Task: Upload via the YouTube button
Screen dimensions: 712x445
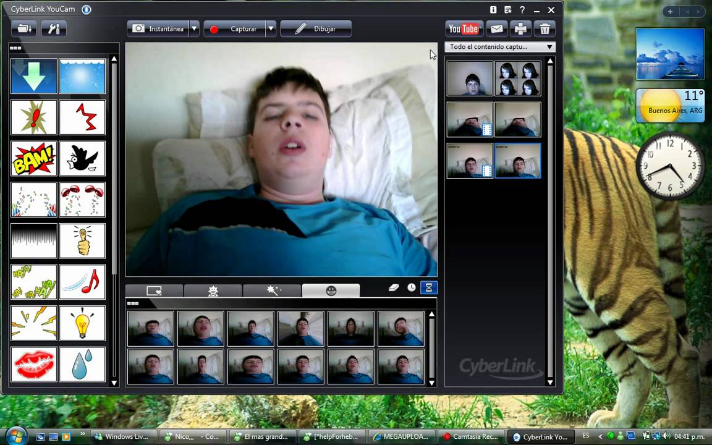Action: tap(464, 28)
